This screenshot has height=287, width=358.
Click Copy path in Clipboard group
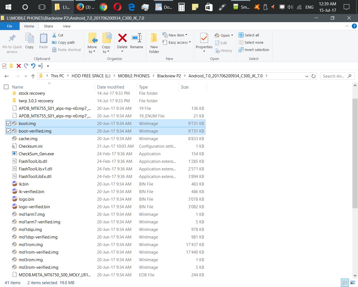(x=63, y=42)
